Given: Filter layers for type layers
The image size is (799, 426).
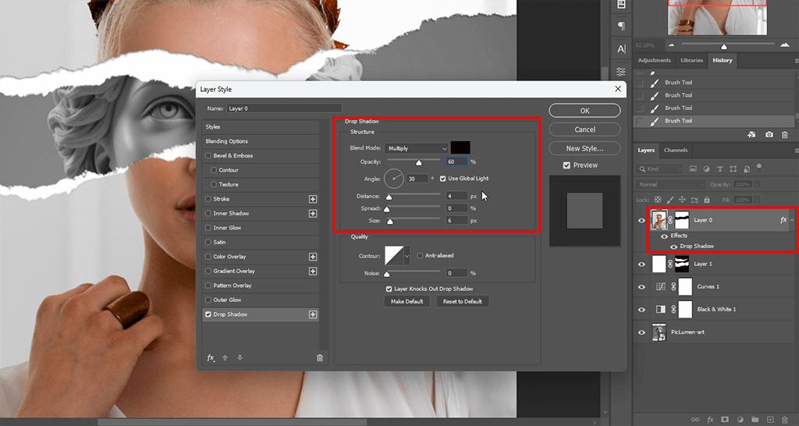Looking at the screenshot, I should pos(719,169).
